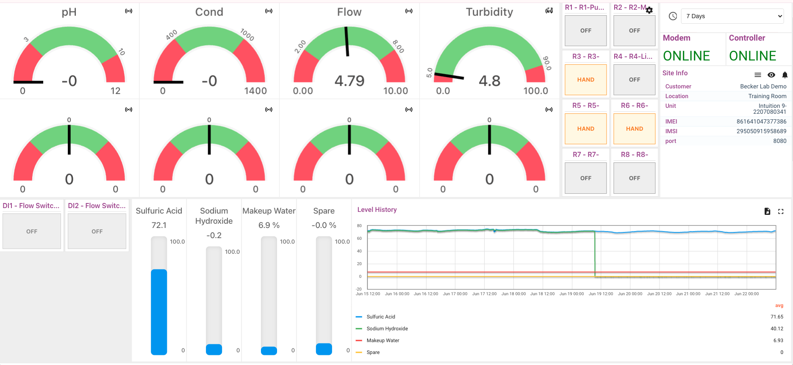Click the pH gauge title
Viewport: 793px width, 365px height.
pos(69,12)
